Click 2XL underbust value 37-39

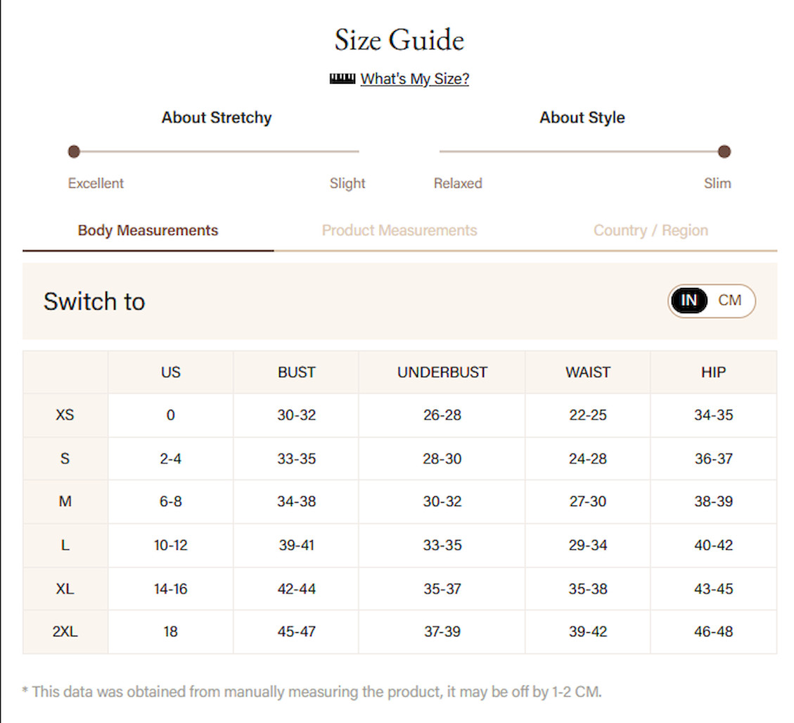(x=442, y=631)
